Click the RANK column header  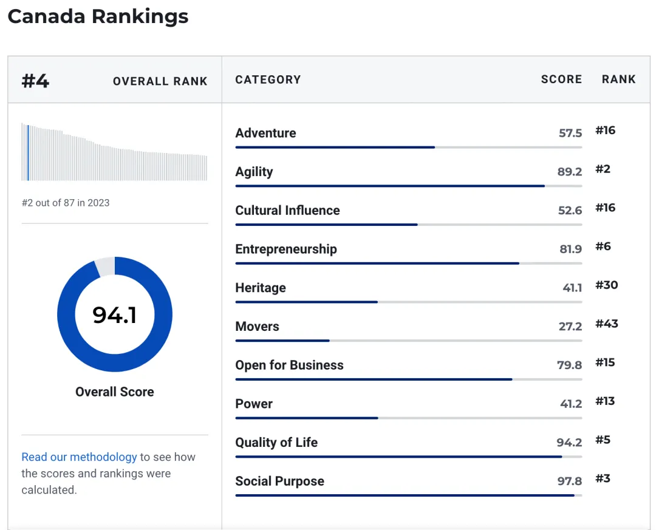[x=618, y=80]
